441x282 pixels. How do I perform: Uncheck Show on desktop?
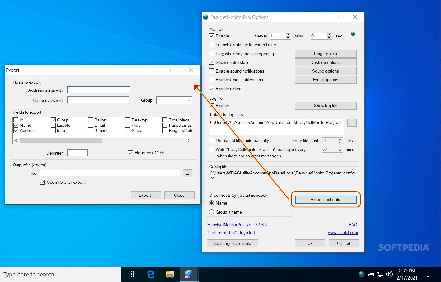point(211,62)
